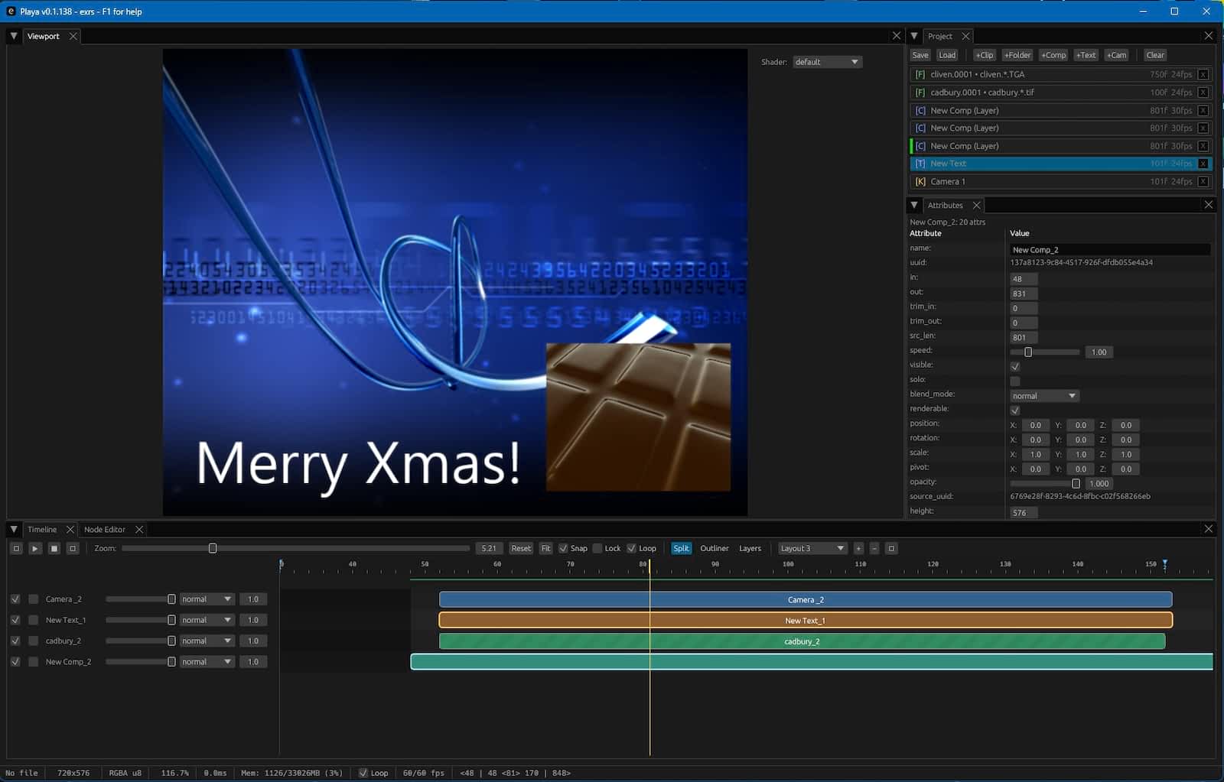Toggle the Snap checkbox
The height and width of the screenshot is (782, 1224).
click(563, 548)
